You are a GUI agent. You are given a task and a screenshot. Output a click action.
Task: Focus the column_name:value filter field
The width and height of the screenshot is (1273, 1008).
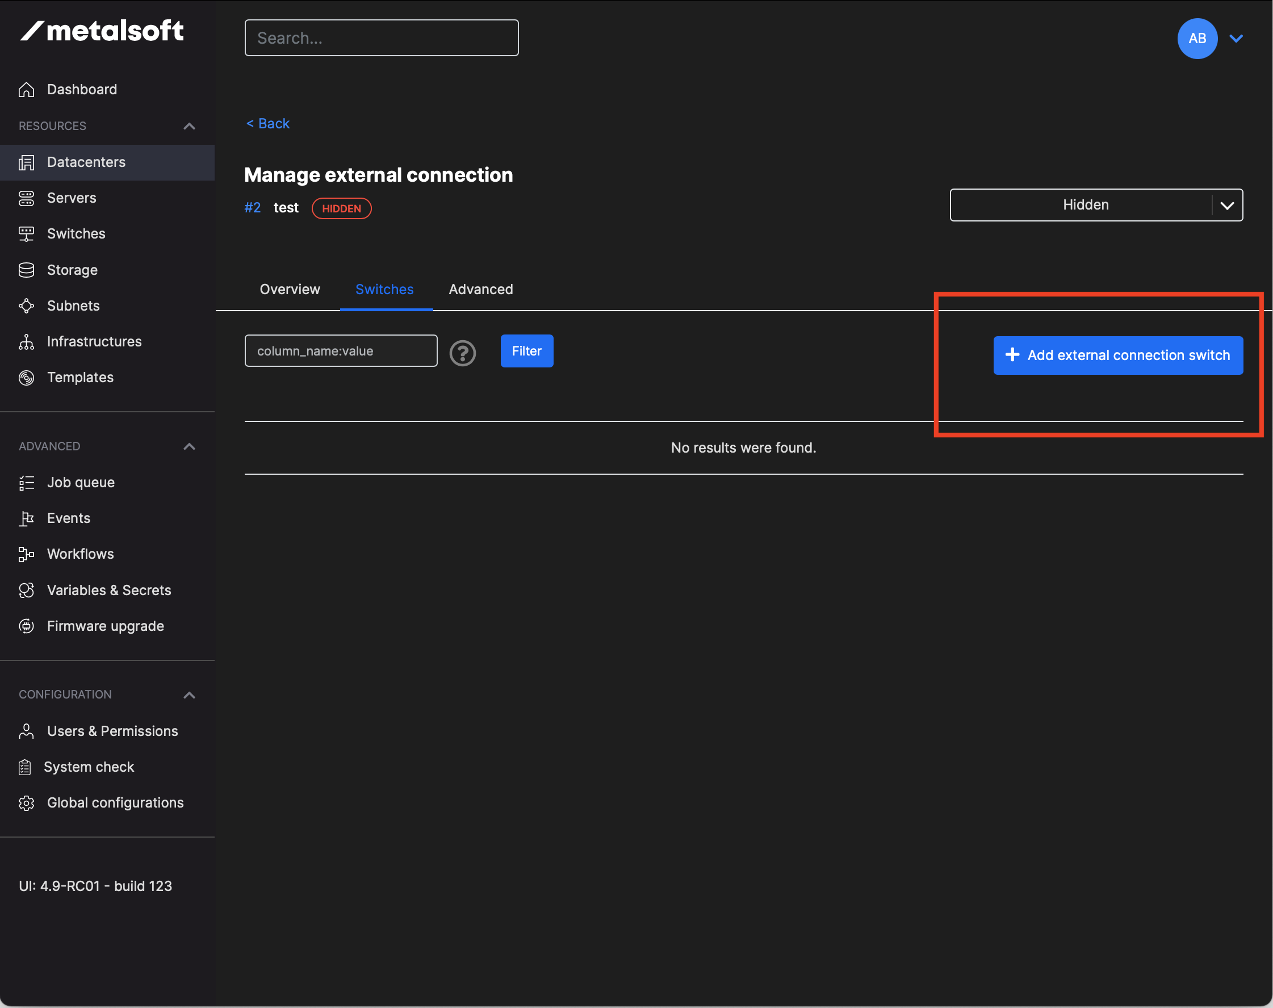[x=341, y=351]
